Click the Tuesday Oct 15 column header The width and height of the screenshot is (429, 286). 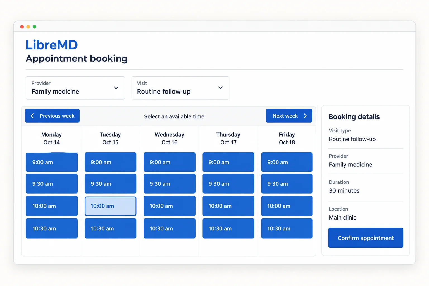[x=110, y=139]
